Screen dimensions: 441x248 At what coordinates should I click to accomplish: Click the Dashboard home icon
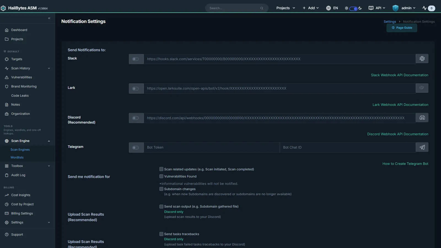7,30
